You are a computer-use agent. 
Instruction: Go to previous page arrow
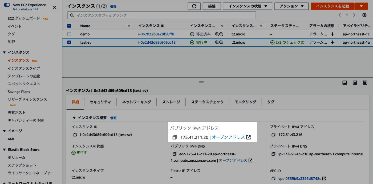click(340, 15)
